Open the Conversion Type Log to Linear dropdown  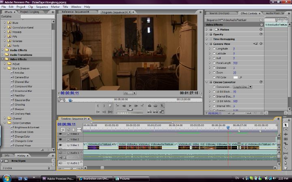tap(243, 87)
